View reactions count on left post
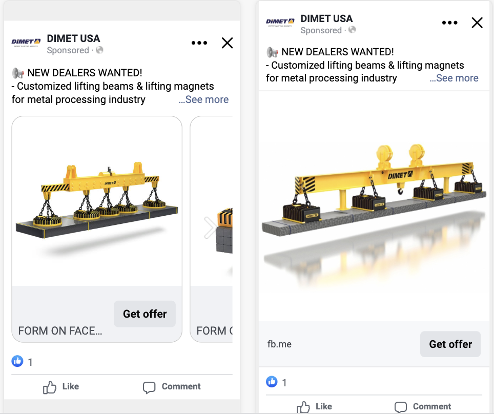Screen dimensions: 494x414 click(x=23, y=362)
